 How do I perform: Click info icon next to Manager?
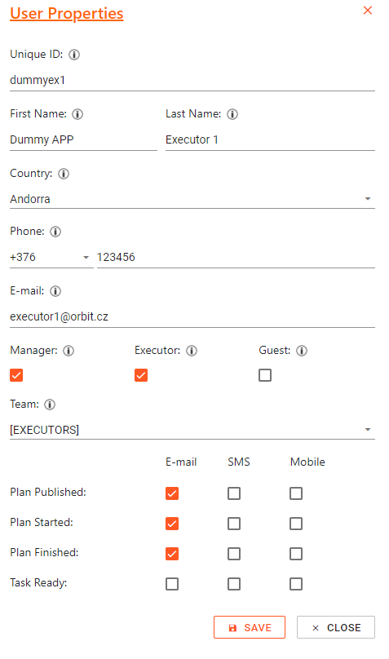[x=69, y=351]
